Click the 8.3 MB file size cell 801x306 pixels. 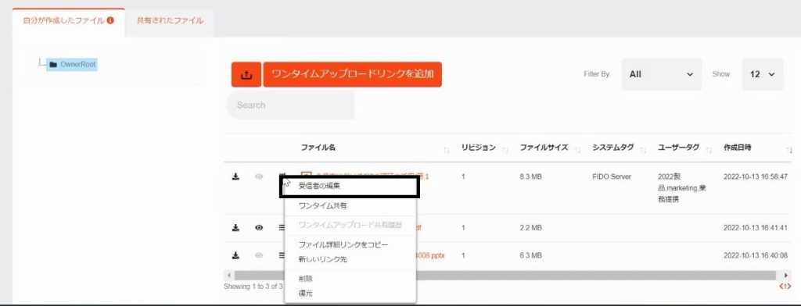coord(531,176)
